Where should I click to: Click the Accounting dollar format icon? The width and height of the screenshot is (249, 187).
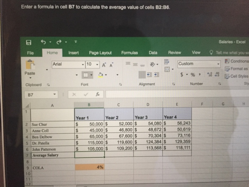coord(182,74)
